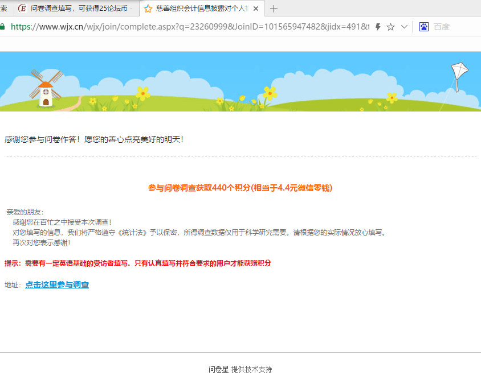Click the 统计法 confidentiality sentence
This screenshot has height=380, width=481.
199,233
